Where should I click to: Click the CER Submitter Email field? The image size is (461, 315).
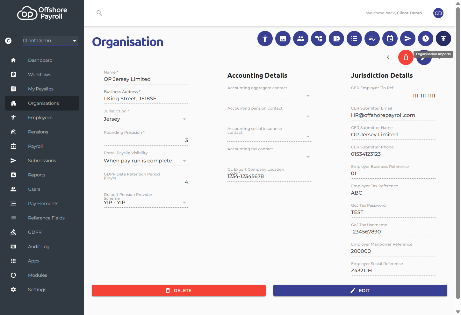click(x=393, y=115)
